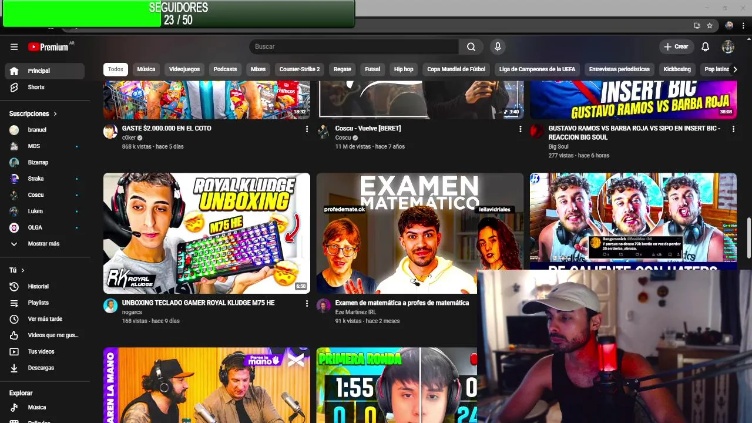Open the notifications bell
752x423 pixels.
[705, 46]
